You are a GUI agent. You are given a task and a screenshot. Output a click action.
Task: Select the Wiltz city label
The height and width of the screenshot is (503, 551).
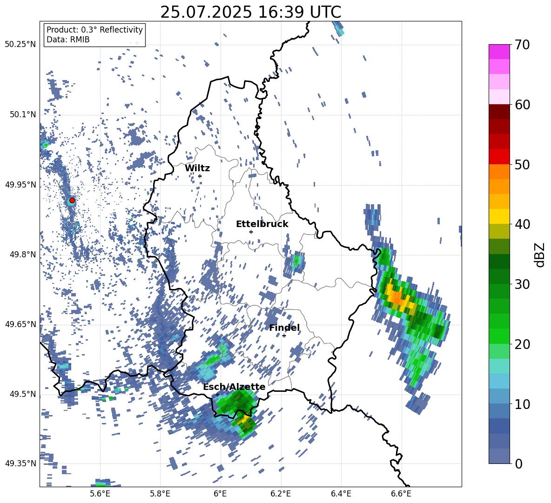click(197, 168)
